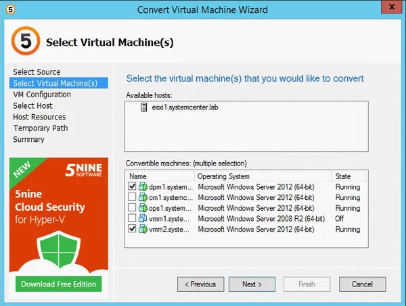The width and height of the screenshot is (406, 306).
Task: Click the 5NINE Software logo in banner
Action: tap(84, 170)
